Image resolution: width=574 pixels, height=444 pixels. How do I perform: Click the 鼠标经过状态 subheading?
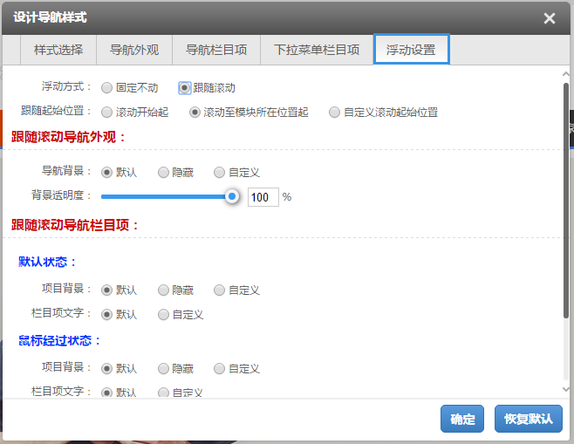coord(59,341)
